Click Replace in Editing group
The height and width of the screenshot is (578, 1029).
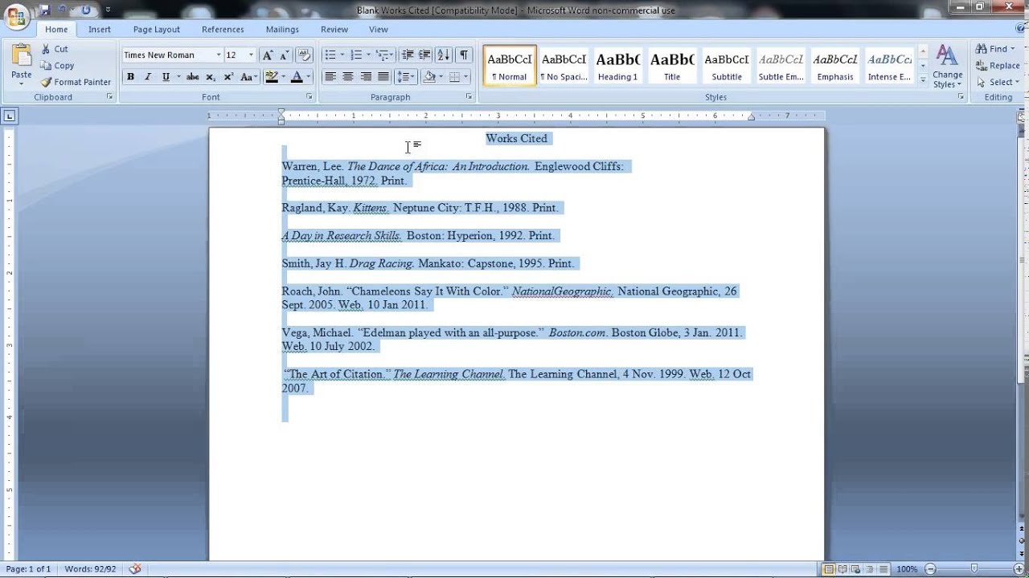coord(998,66)
